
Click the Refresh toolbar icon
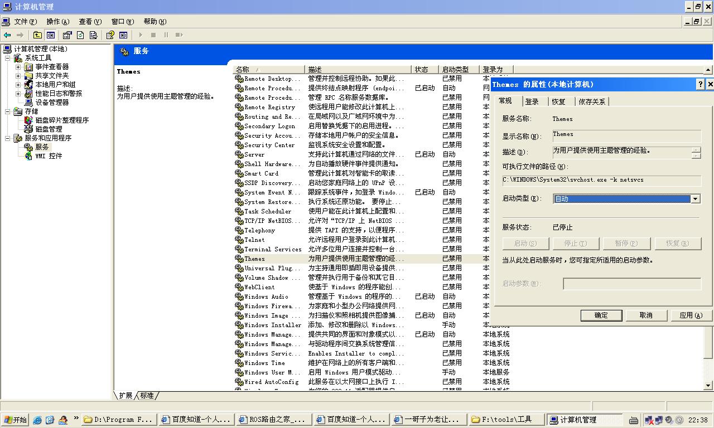(80, 35)
